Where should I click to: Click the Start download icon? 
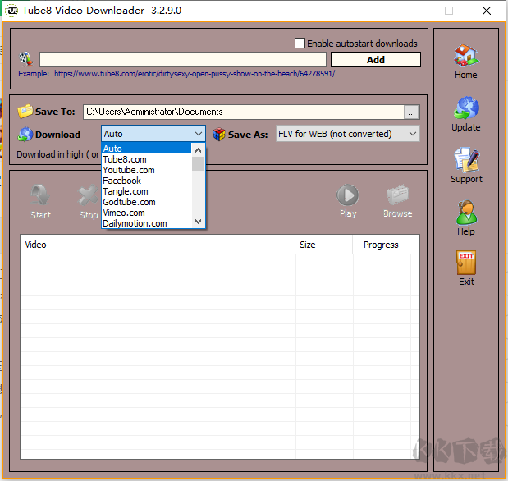tap(40, 195)
